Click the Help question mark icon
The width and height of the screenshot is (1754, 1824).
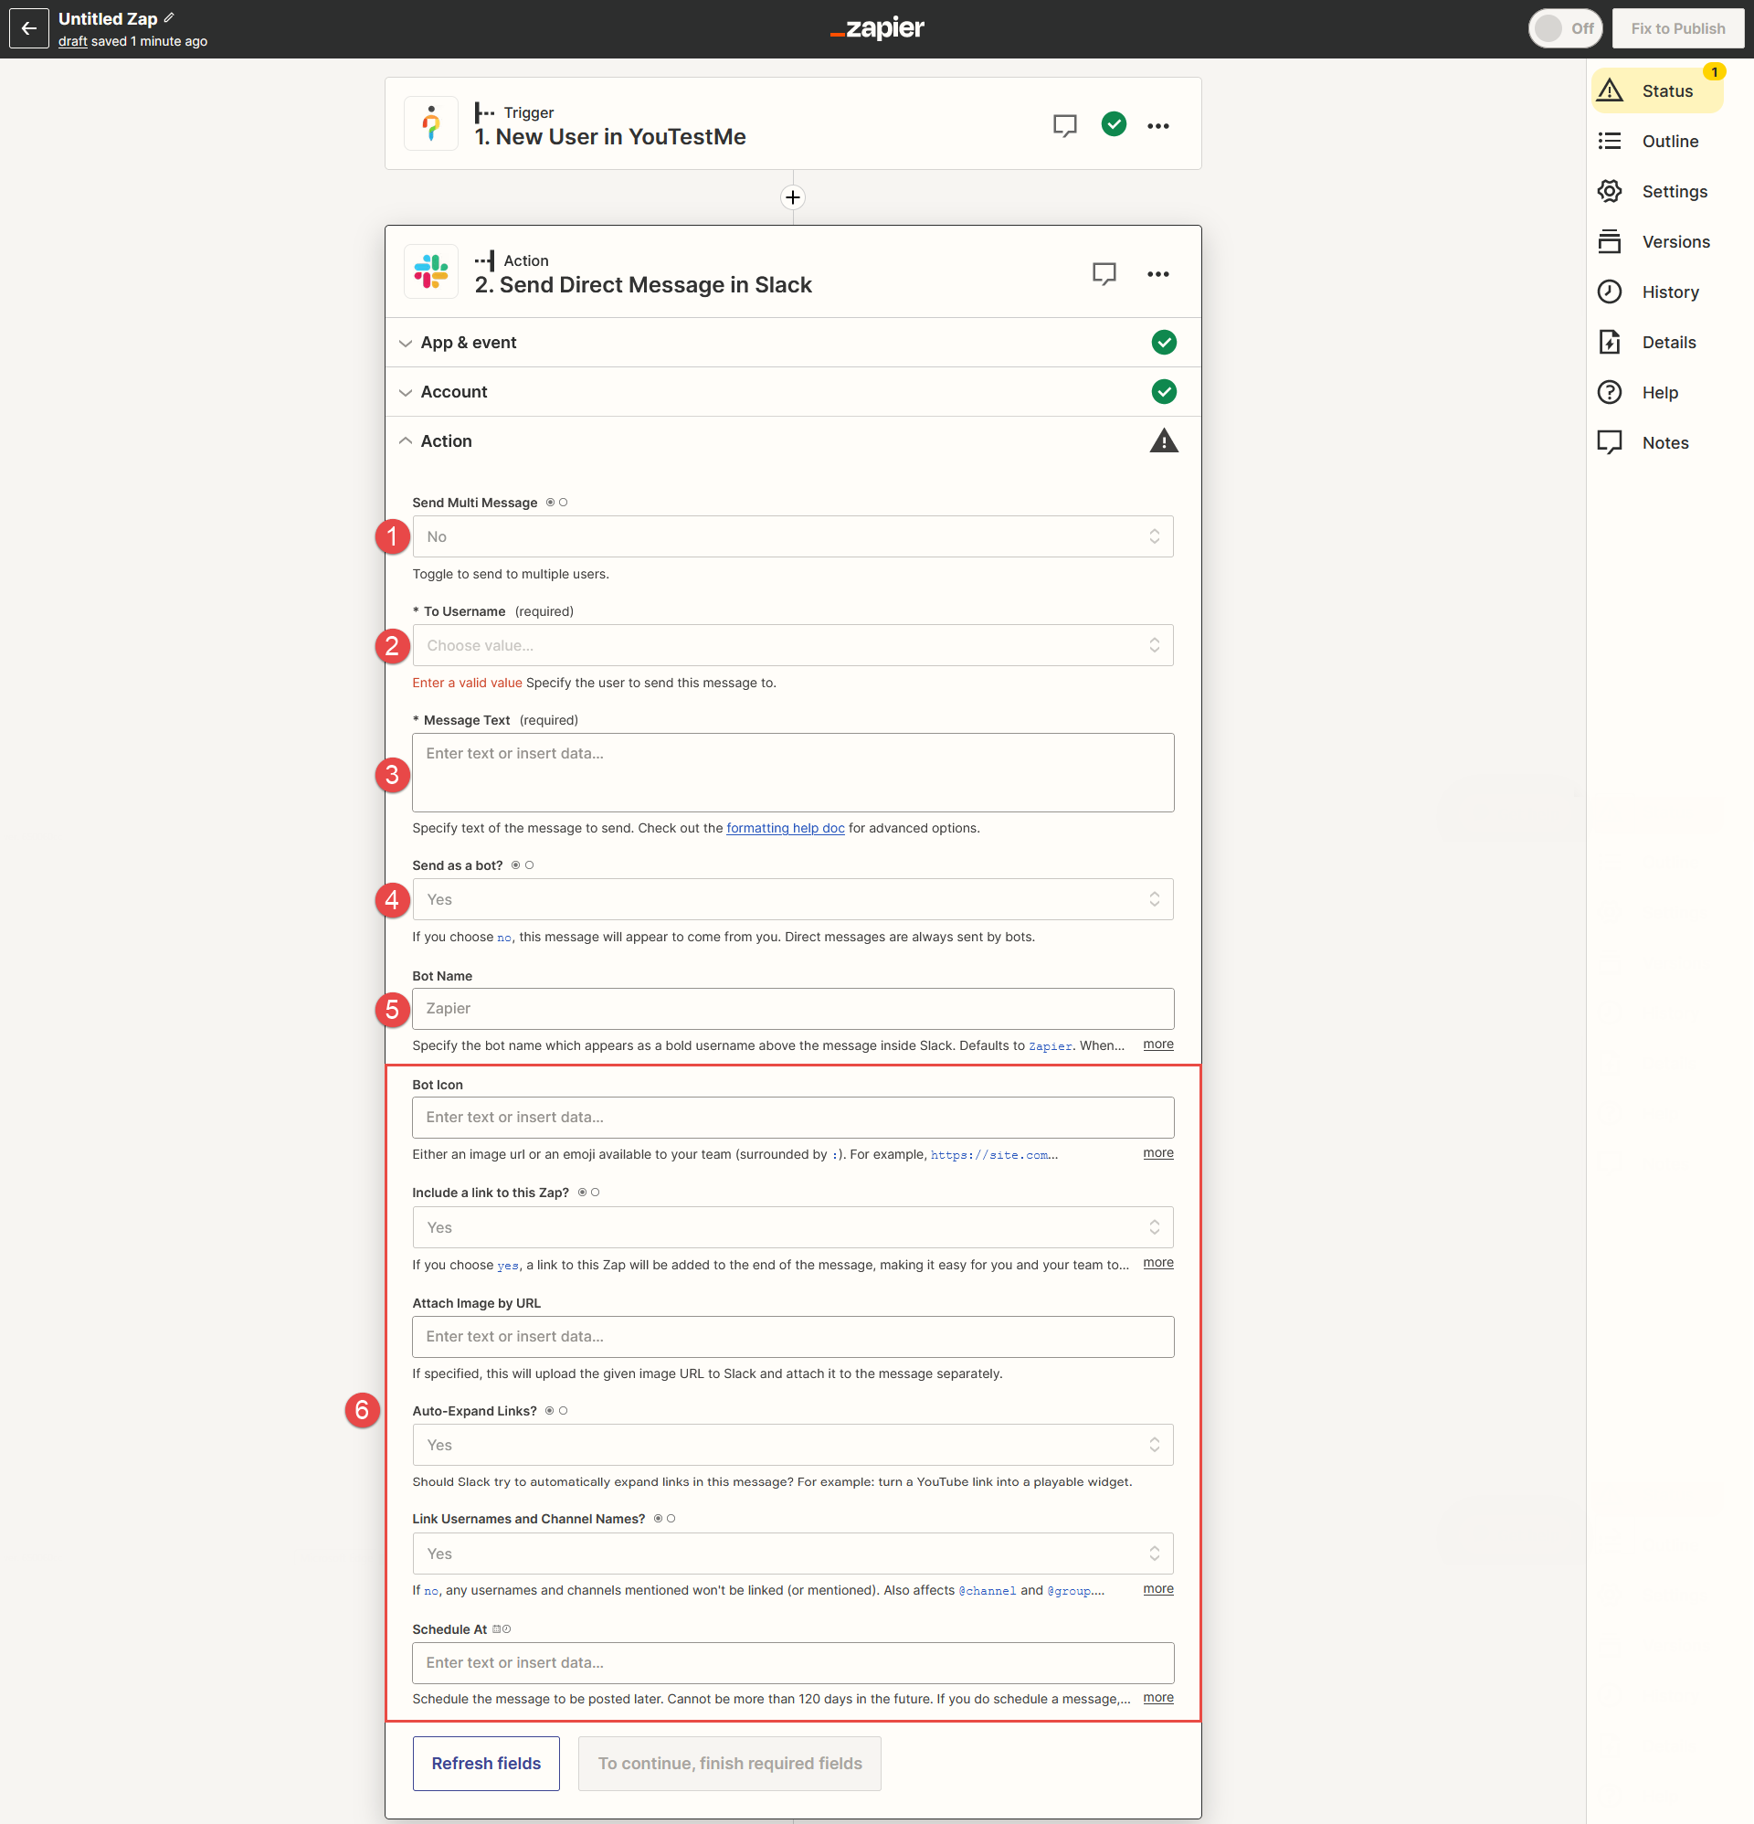[1610, 393]
